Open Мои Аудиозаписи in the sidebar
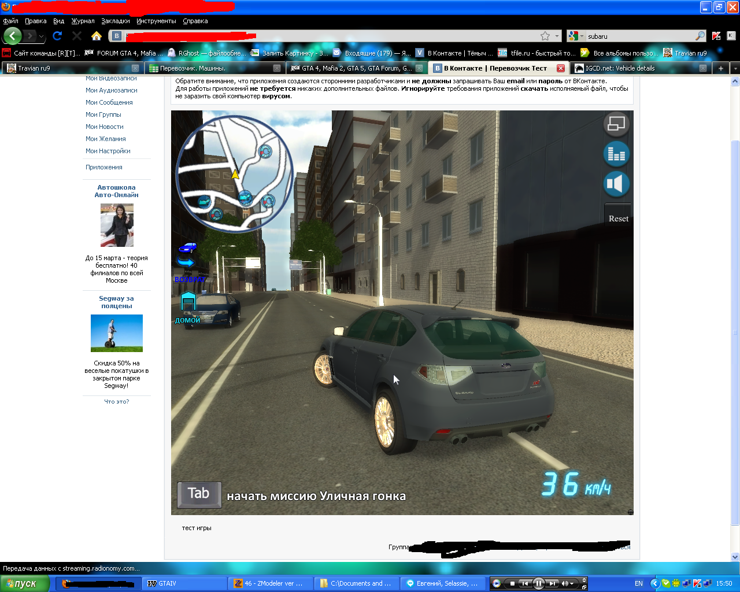Screen dimensions: 740x592 click(x=112, y=90)
